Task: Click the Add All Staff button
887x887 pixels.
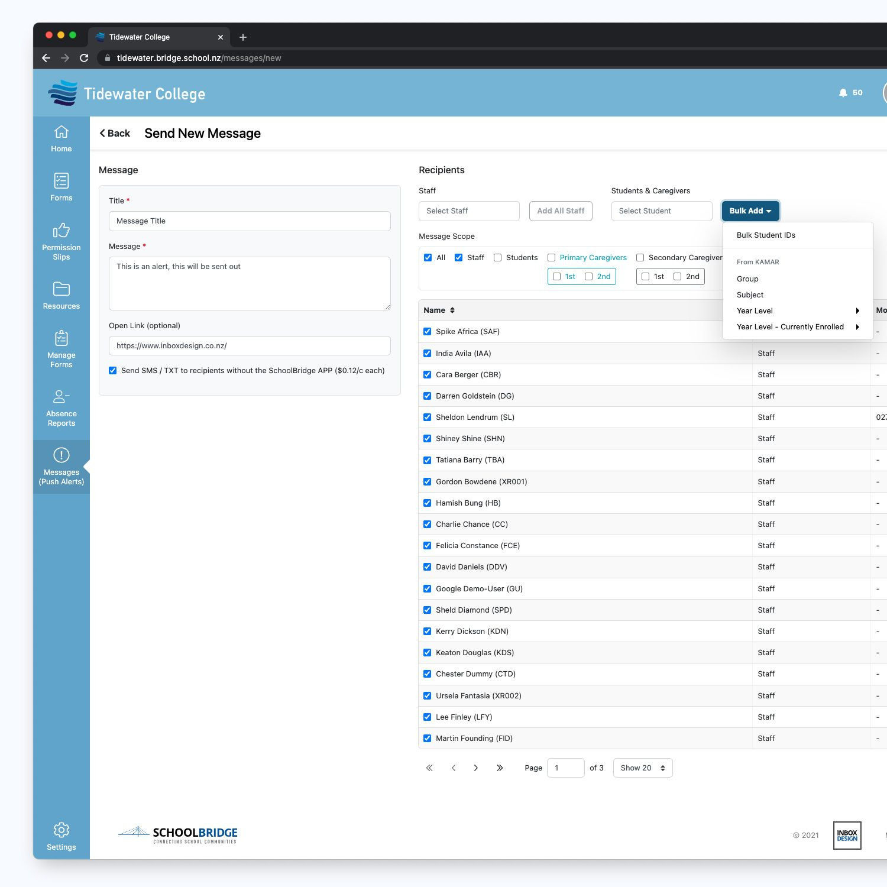Action: (x=560, y=211)
